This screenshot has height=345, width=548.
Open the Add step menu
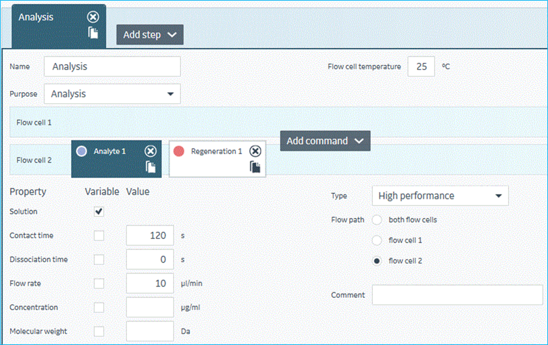pos(150,35)
